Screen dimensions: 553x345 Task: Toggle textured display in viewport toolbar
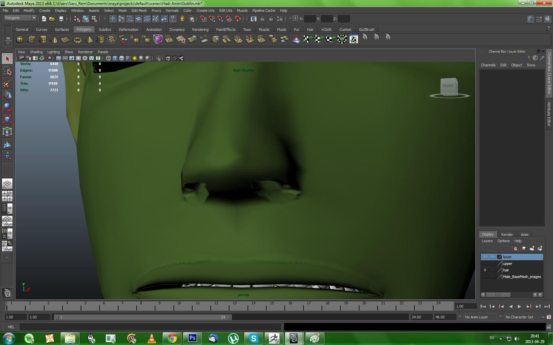coord(127,58)
